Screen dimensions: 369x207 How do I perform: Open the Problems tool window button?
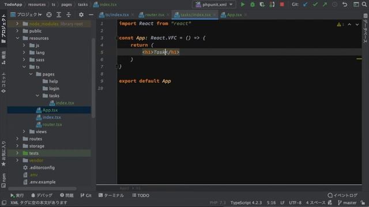coord(67,195)
